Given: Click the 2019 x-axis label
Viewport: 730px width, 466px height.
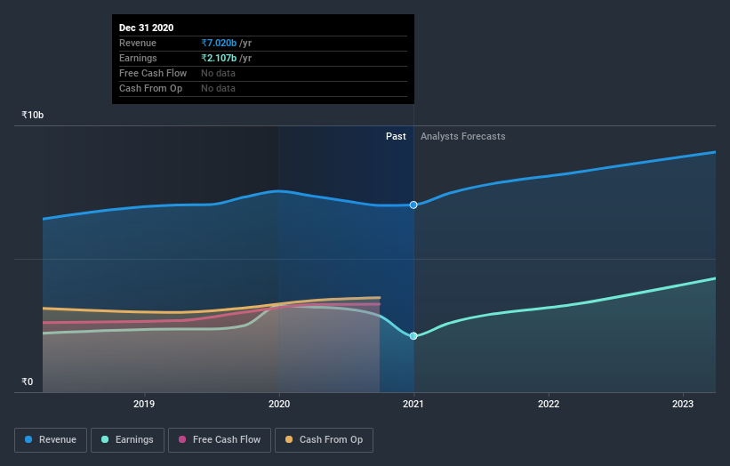Looking at the screenshot, I should [x=144, y=404].
